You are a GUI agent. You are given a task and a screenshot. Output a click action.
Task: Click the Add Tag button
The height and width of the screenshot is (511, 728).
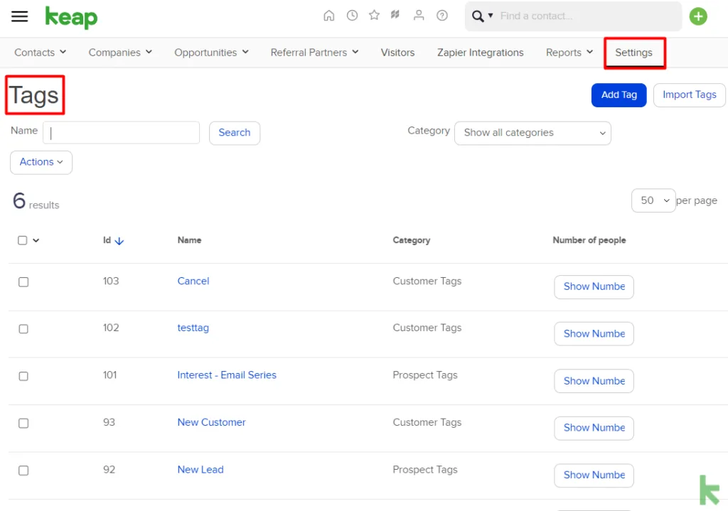coord(619,95)
